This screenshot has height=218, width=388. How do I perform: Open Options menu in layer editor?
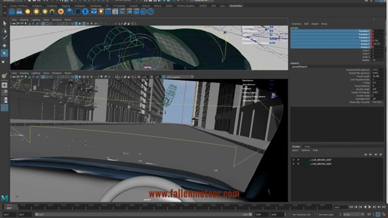pyautogui.click(x=306, y=150)
